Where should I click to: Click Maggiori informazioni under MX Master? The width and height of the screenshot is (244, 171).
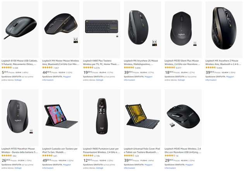[x=57, y=79]
